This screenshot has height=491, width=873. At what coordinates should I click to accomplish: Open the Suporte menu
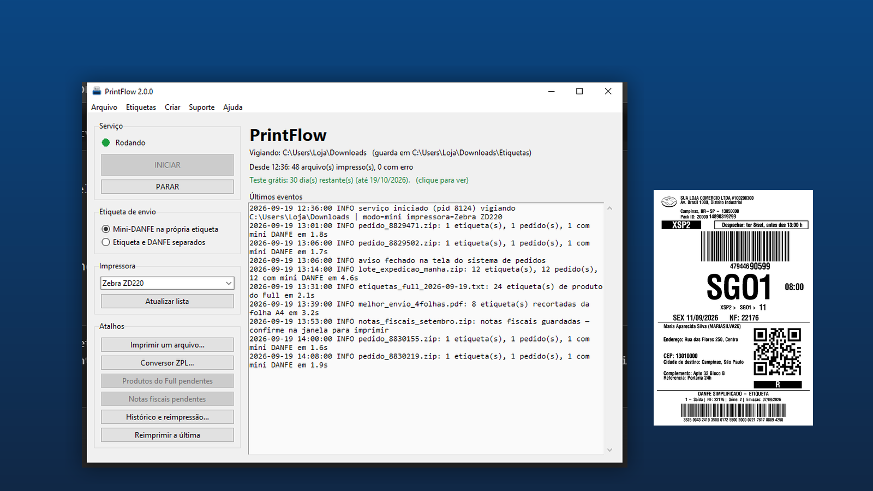(x=202, y=107)
